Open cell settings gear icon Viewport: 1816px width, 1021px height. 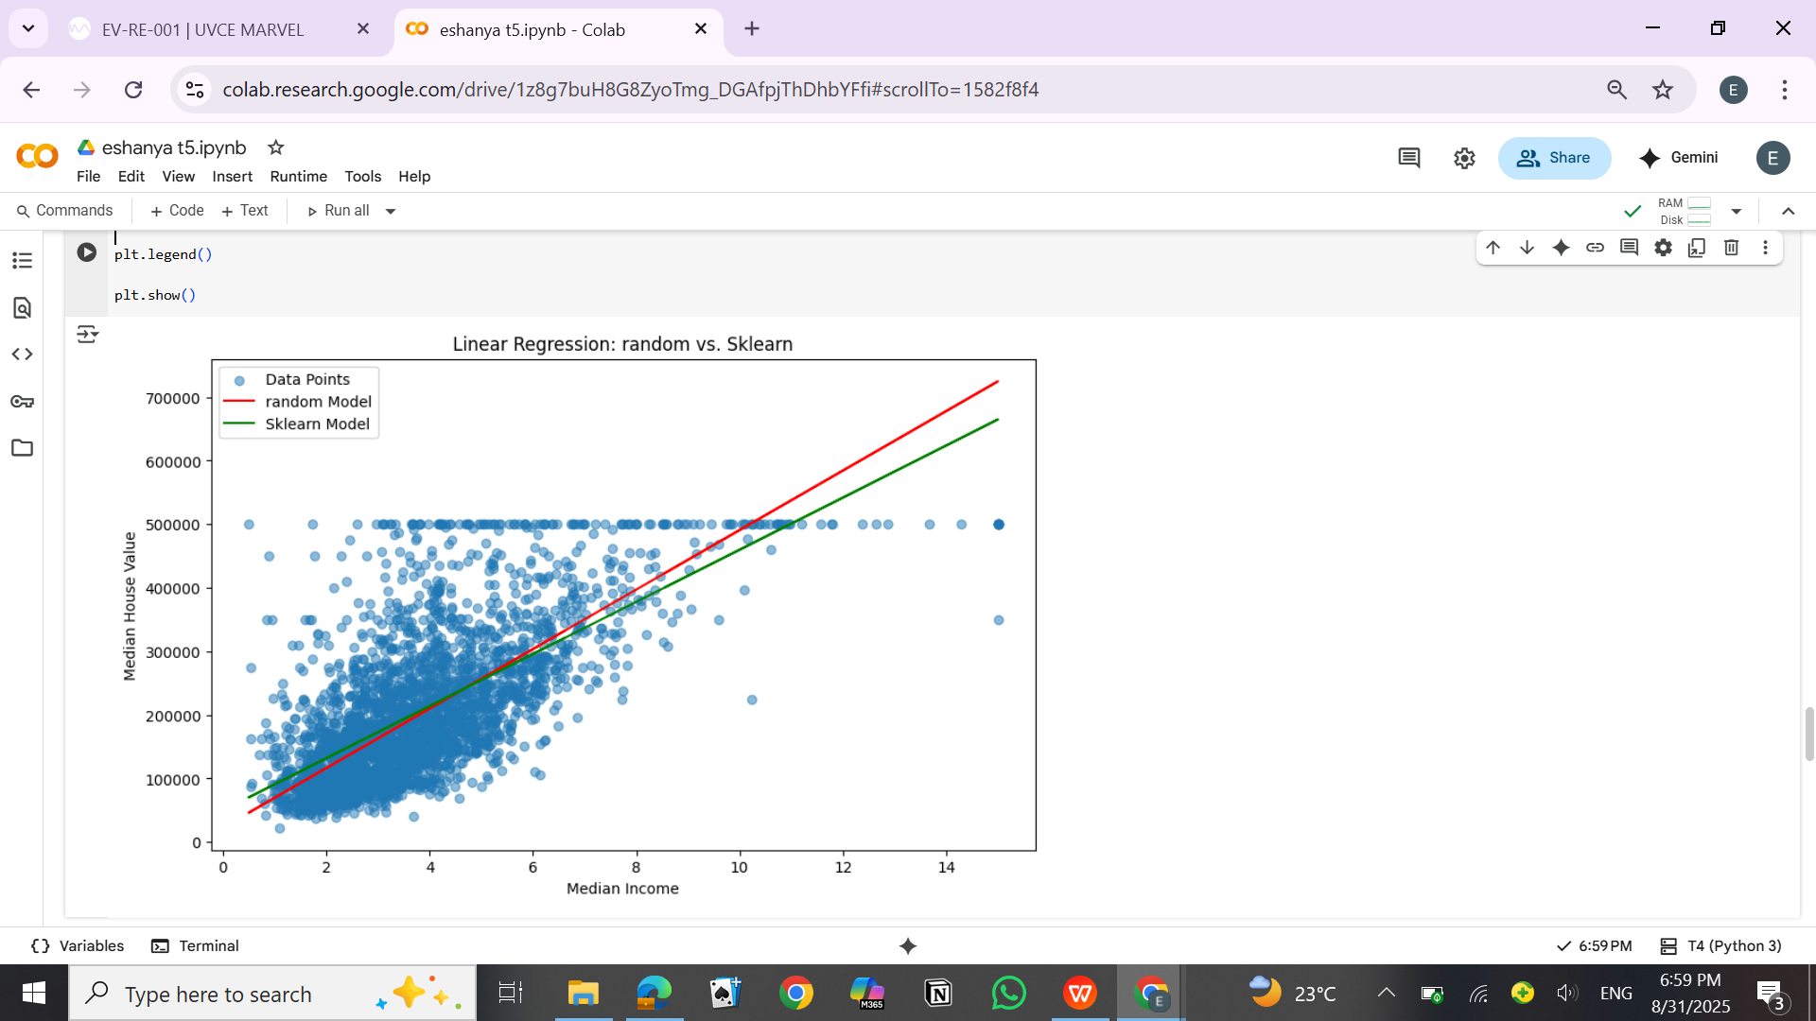pos(1663,248)
